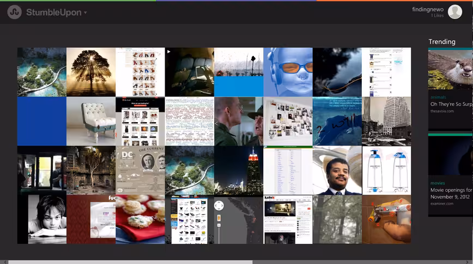Click the map pan control icon
This screenshot has width=473, height=264.
coord(219,206)
